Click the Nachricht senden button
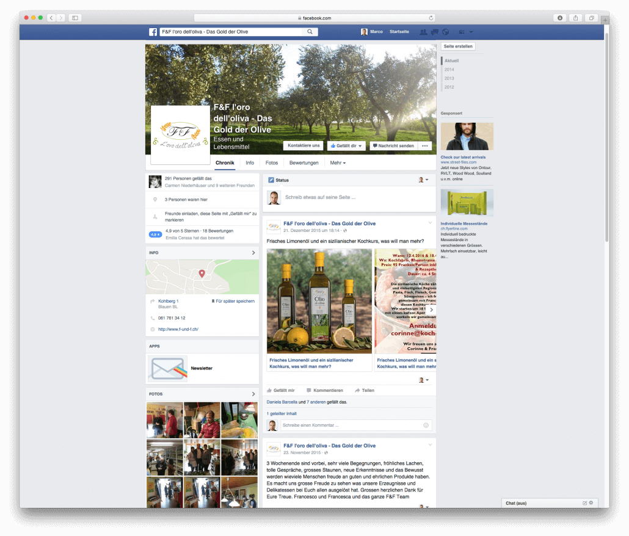 pos(393,146)
